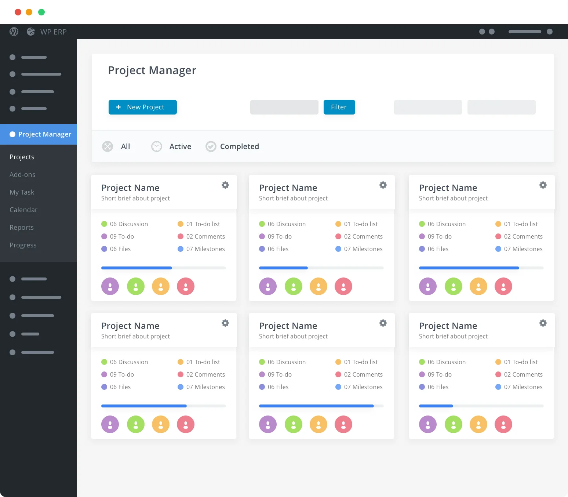Image resolution: width=568 pixels, height=497 pixels.
Task: Click the WordPress logo icon
Action: [x=14, y=32]
